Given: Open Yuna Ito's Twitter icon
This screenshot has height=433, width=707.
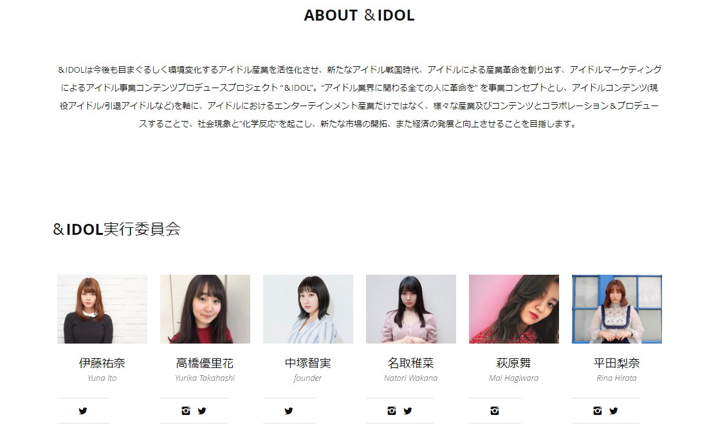Looking at the screenshot, I should (x=83, y=411).
